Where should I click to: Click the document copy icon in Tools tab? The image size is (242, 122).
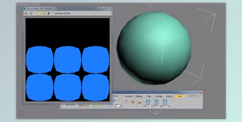[x=126, y=102]
